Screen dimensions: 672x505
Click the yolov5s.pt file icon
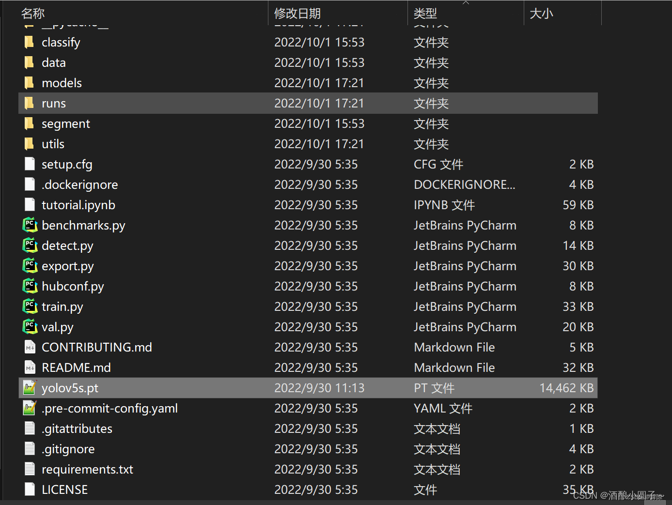30,388
